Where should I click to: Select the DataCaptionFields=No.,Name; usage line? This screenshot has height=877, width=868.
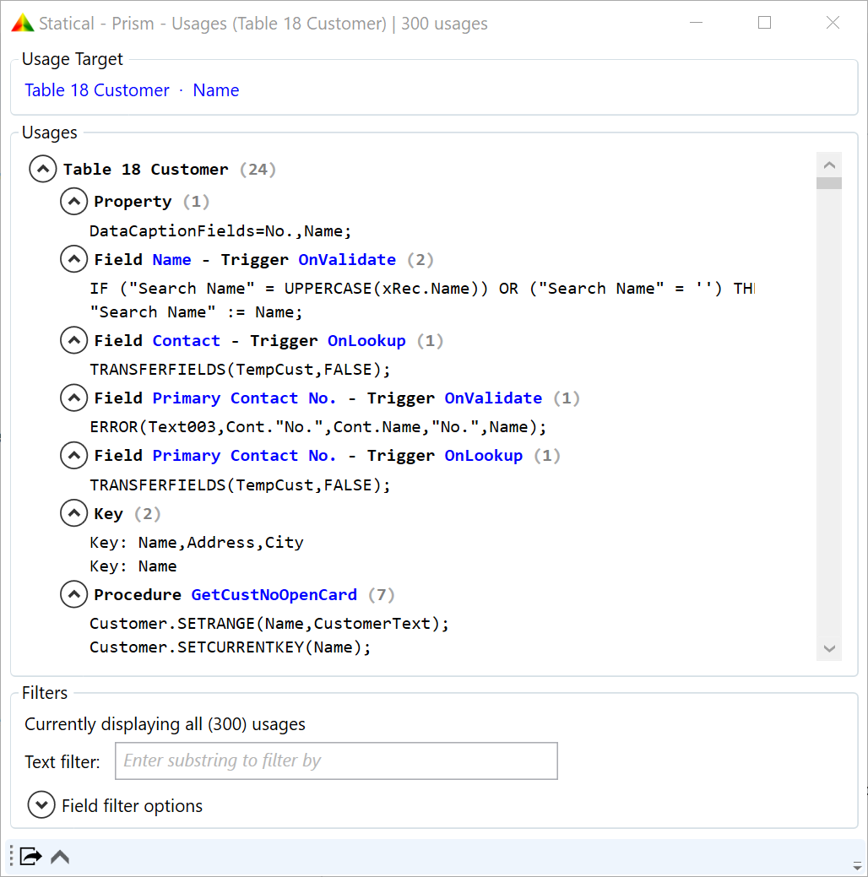click(220, 231)
